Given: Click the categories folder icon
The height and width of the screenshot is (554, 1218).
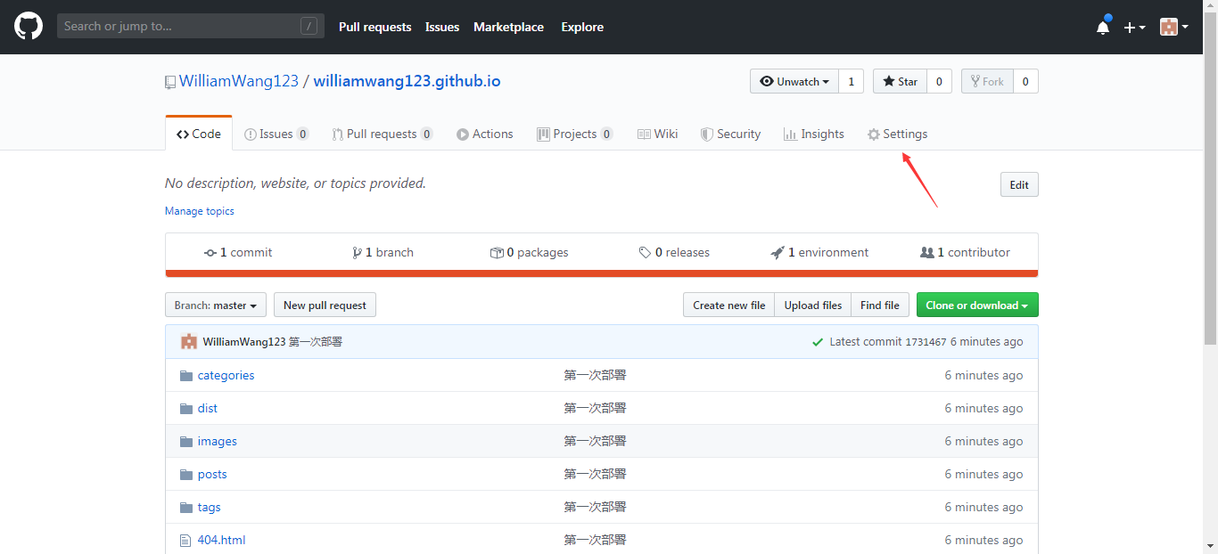Looking at the screenshot, I should pos(186,376).
